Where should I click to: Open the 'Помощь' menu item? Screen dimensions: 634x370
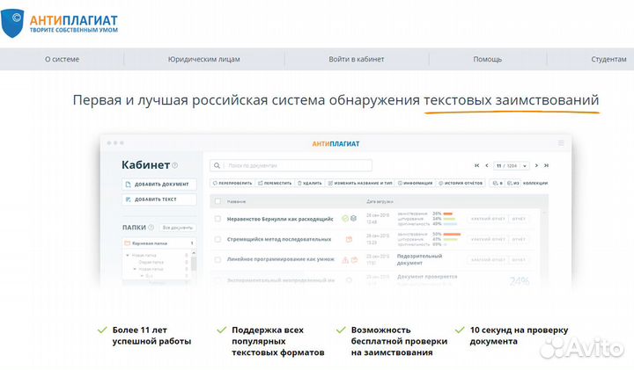tap(487, 59)
